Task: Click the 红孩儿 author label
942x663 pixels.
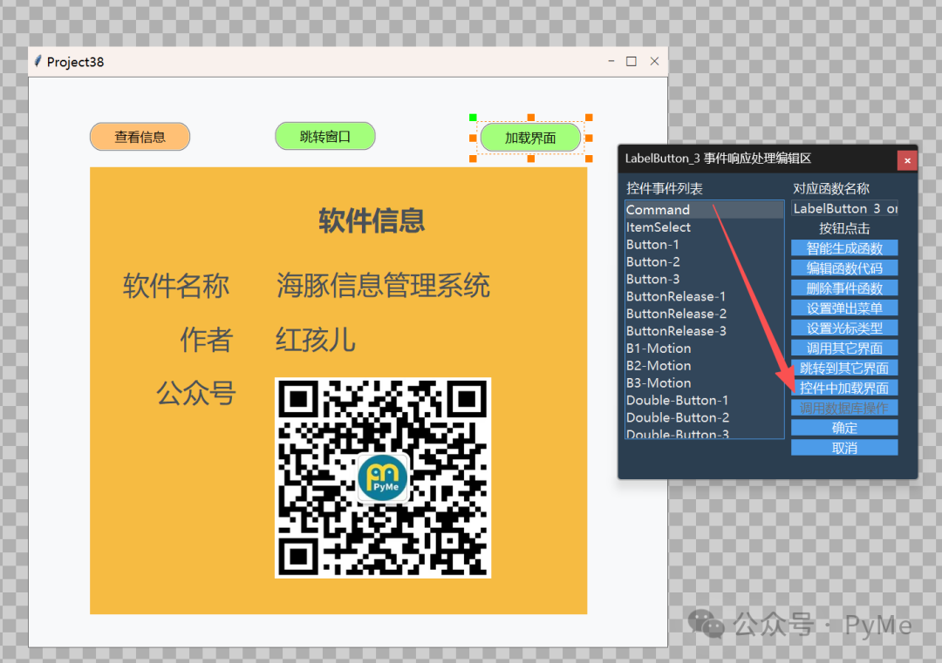Action: [x=316, y=340]
